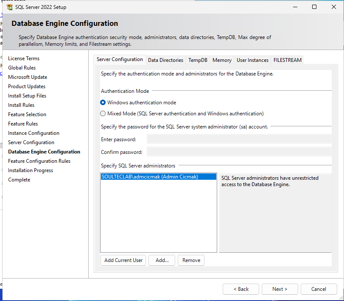The width and height of the screenshot is (344, 301).
Task: Click the SQL Server Setup title bar icon
Action: click(x=9, y=7)
